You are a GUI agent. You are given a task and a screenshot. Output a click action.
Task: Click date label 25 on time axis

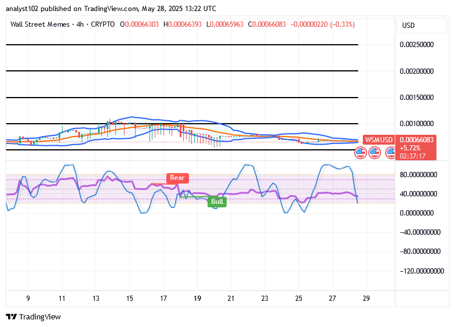pyautogui.click(x=299, y=299)
